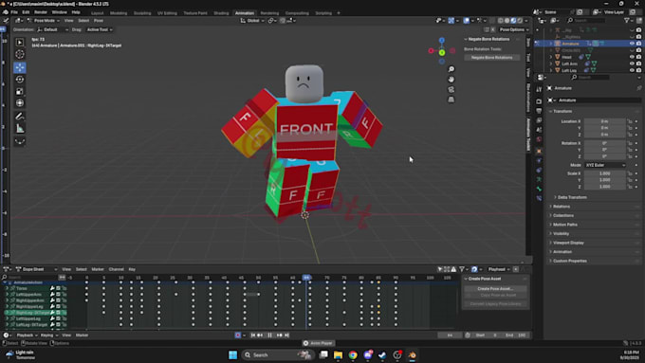The image size is (645, 363).
Task: Hide the Armature object in outliner
Action: click(x=633, y=44)
